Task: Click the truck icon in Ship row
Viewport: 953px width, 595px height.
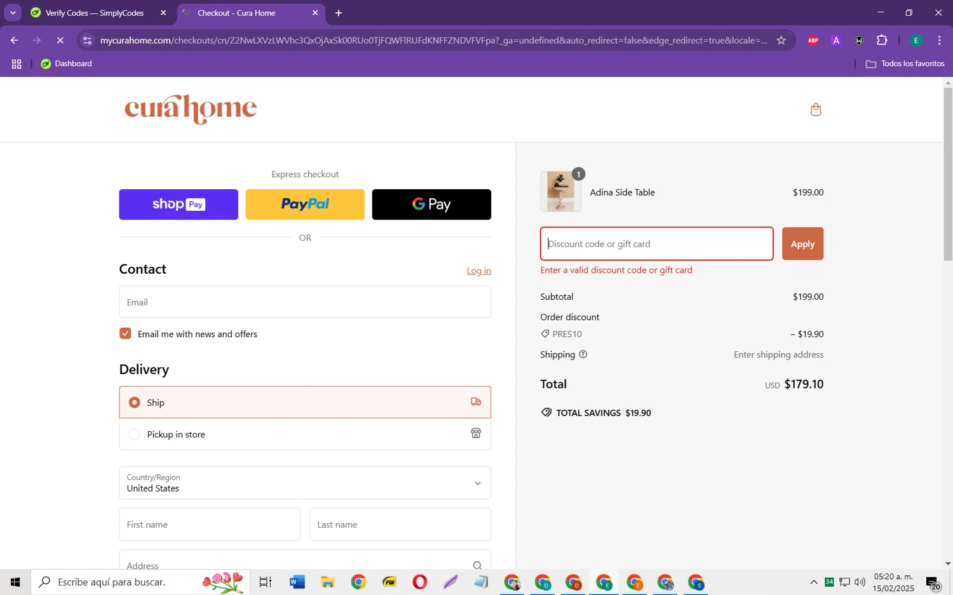Action: (x=476, y=402)
